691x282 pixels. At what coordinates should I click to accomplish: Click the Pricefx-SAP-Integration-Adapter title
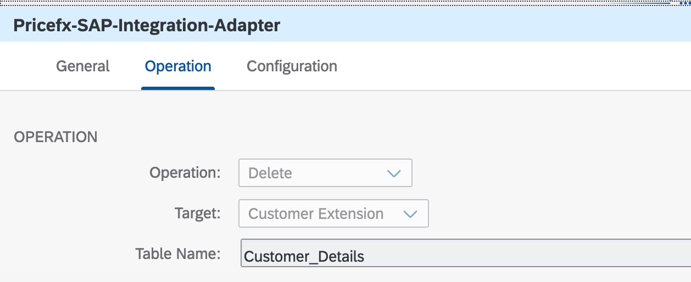coord(146,25)
